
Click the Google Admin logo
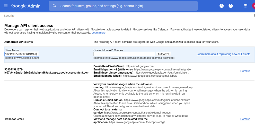tap(26, 6)
